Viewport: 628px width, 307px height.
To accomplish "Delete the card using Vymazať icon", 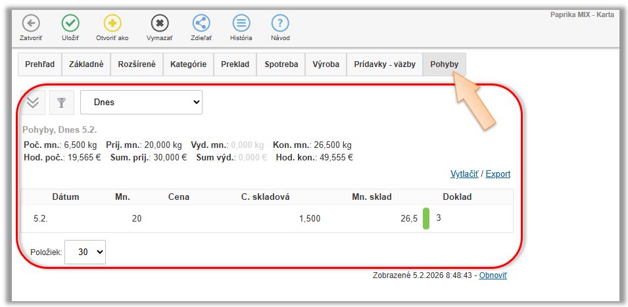I will click(159, 24).
